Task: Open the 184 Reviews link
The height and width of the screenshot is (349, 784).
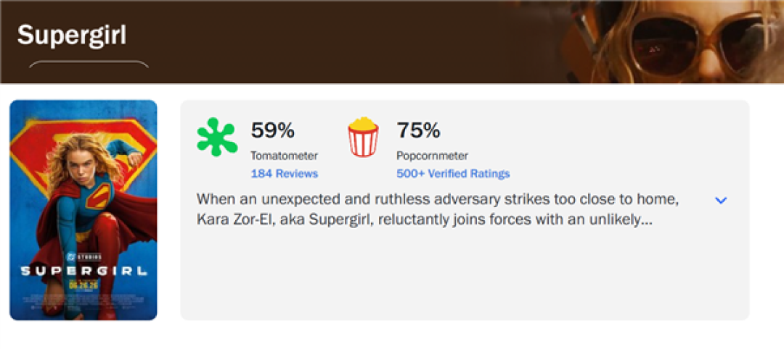Action: tap(285, 174)
